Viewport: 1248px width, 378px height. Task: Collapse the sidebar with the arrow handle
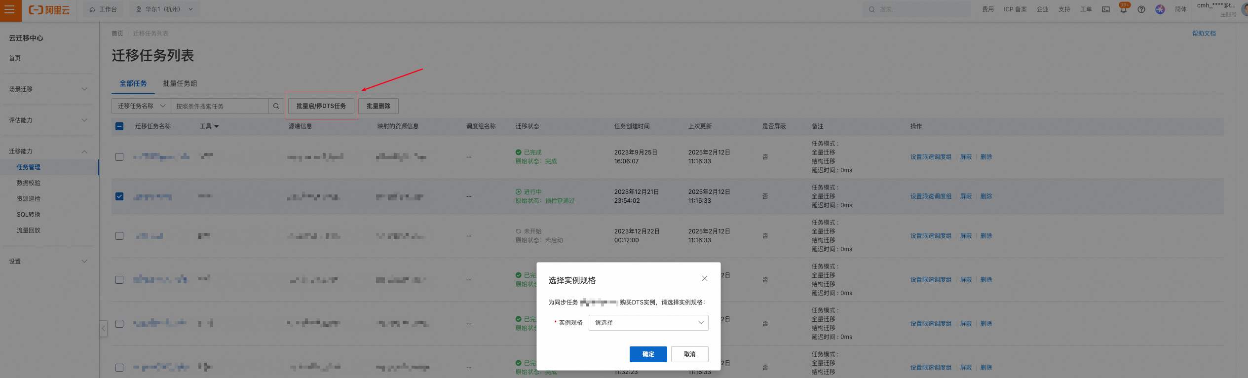click(x=104, y=328)
